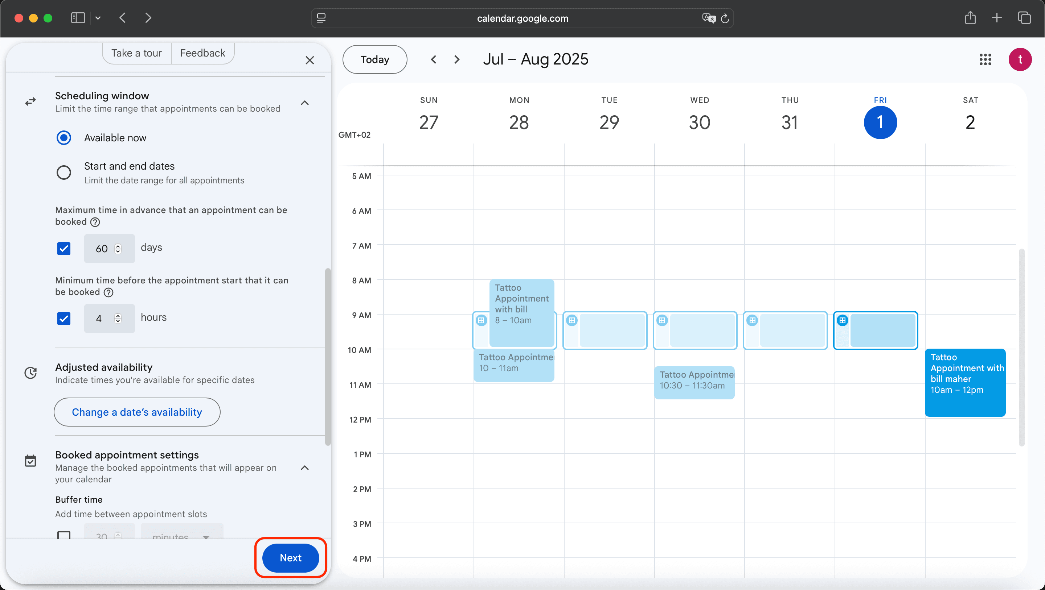
Task: Select Start and end dates radio option
Action: click(64, 173)
